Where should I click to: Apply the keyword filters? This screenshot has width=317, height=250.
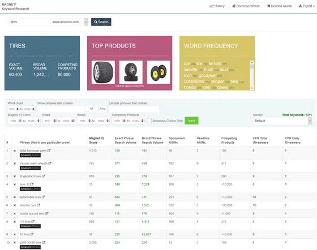click(191, 121)
